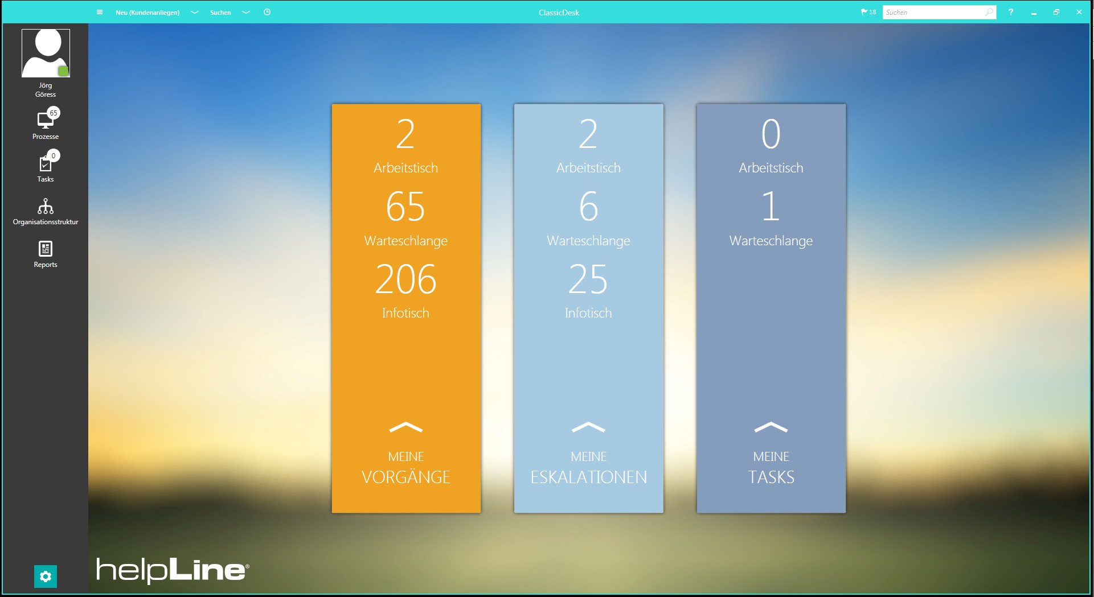Open the settings gear at sidebar bottom
The image size is (1094, 597).
(x=46, y=577)
